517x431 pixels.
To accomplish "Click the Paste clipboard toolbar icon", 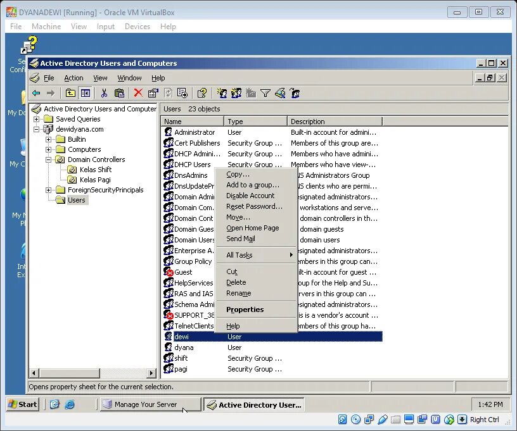I will [119, 94].
